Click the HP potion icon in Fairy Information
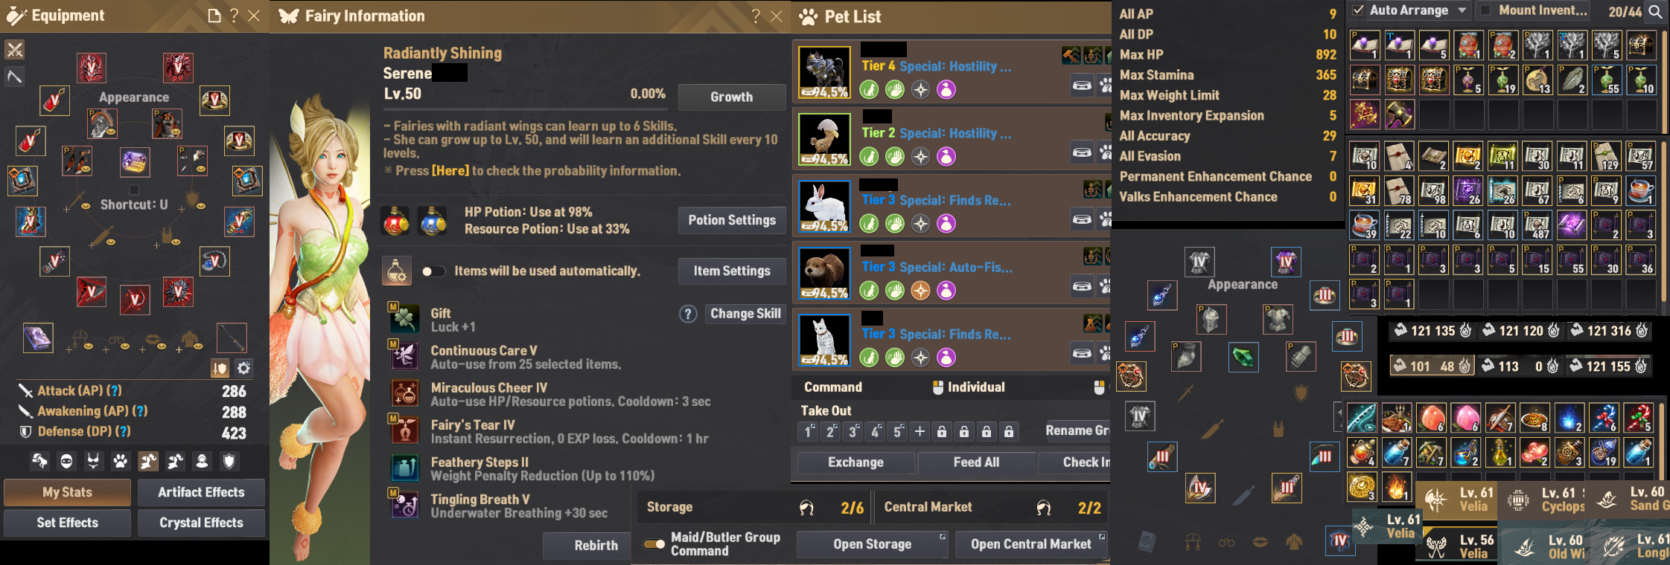 tap(396, 221)
